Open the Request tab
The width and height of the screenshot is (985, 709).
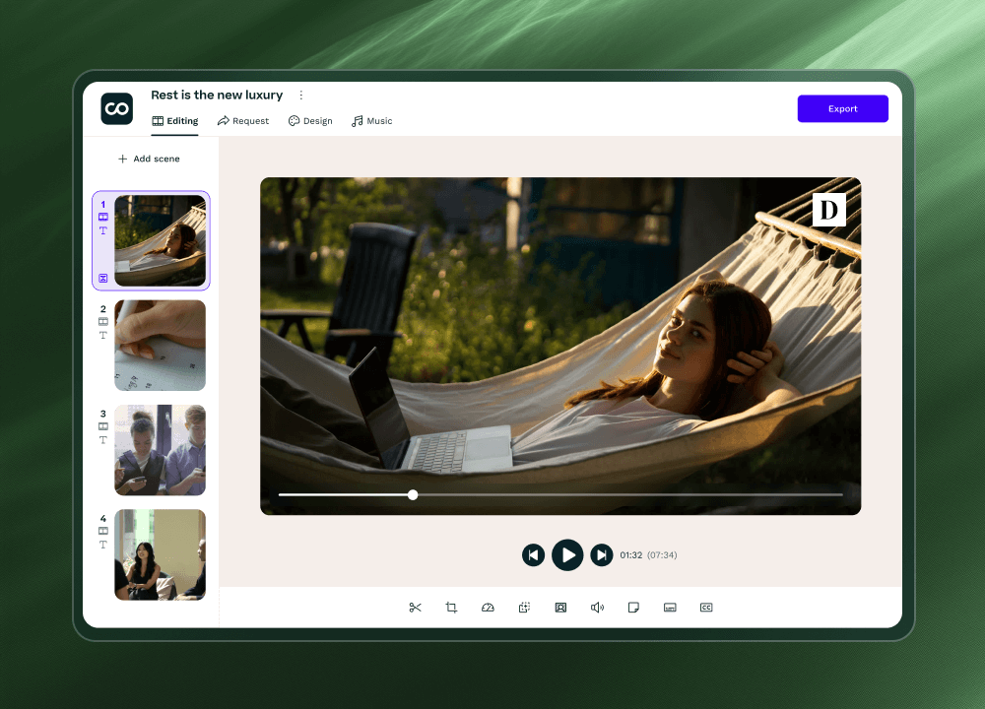click(243, 120)
